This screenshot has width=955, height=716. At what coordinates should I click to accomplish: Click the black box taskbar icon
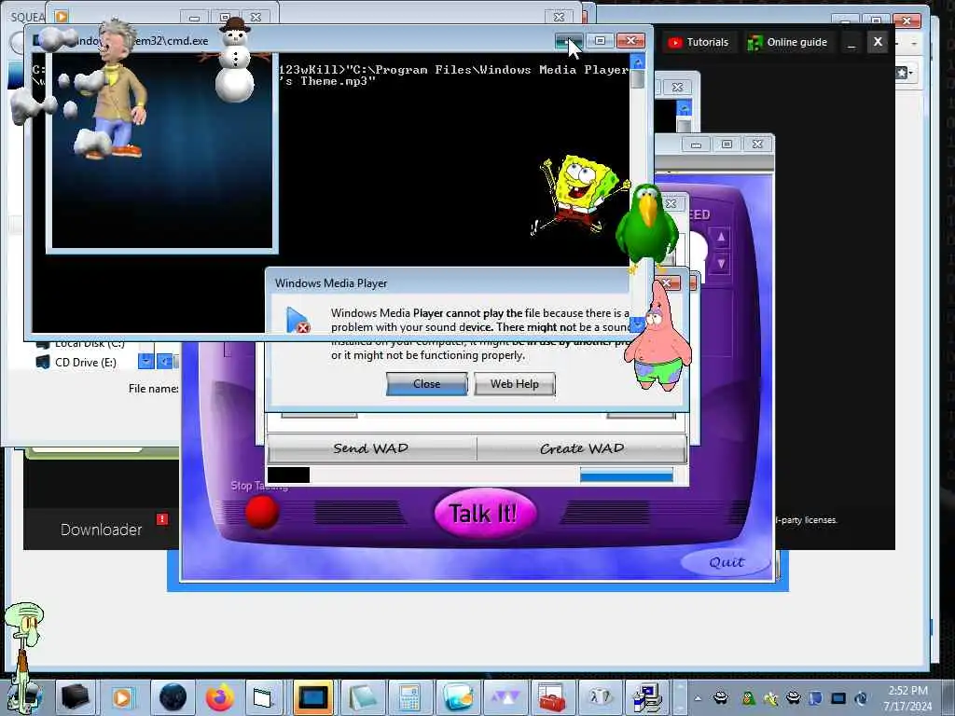point(75,697)
